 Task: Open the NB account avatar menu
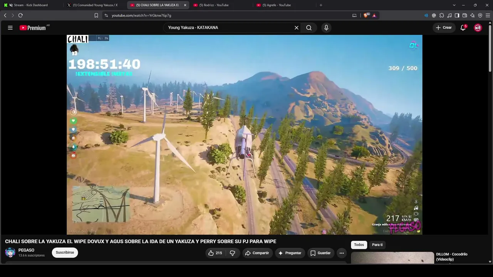click(478, 28)
